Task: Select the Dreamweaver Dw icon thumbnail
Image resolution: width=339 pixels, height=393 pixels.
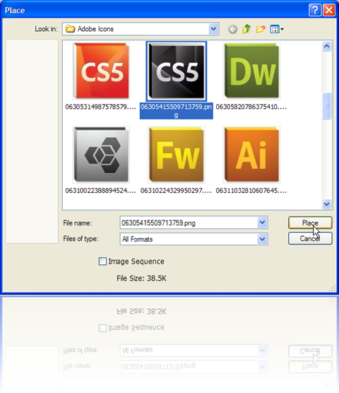Action: click(x=251, y=71)
